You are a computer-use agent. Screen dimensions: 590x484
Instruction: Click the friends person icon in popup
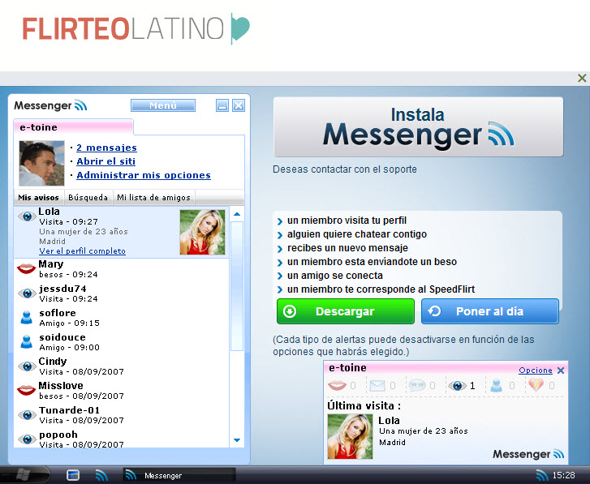497,386
